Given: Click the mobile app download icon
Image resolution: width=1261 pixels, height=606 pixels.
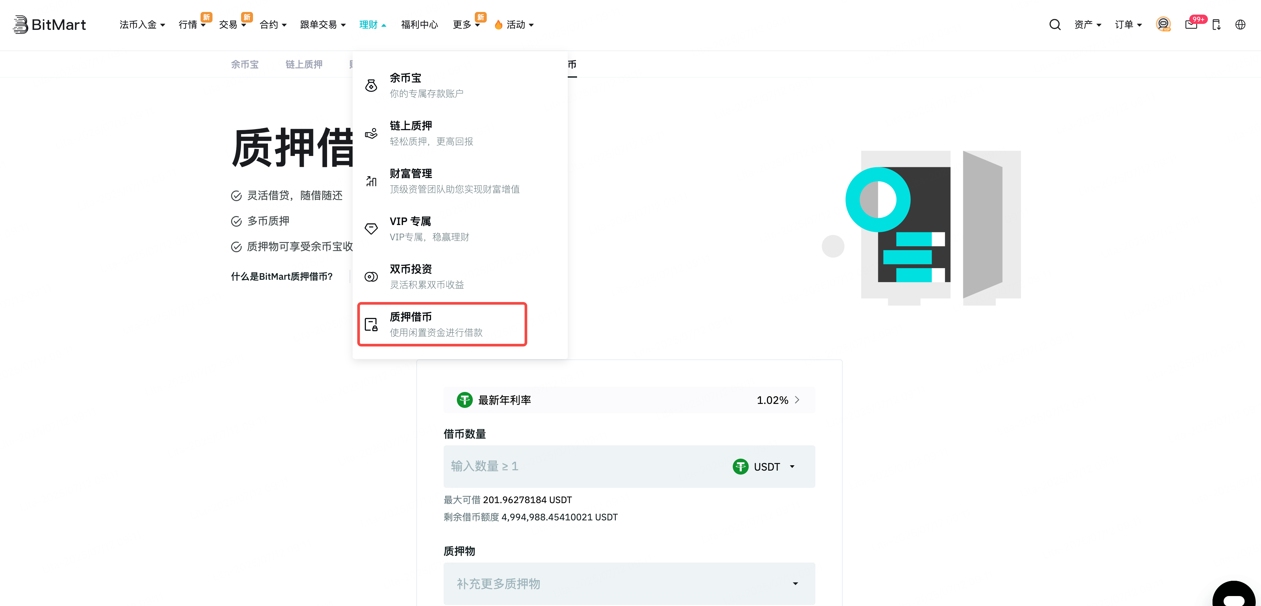Looking at the screenshot, I should 1217,25.
